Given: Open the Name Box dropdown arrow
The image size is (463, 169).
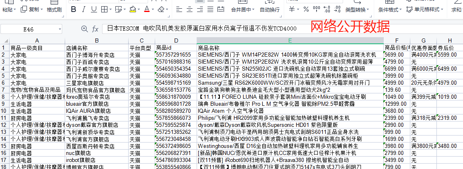Looking at the screenshot, I should pos(60,29).
